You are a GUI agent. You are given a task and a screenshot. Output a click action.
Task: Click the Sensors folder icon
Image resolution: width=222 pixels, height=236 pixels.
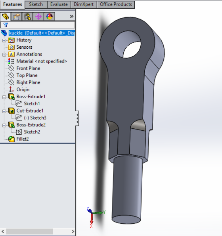(11, 47)
